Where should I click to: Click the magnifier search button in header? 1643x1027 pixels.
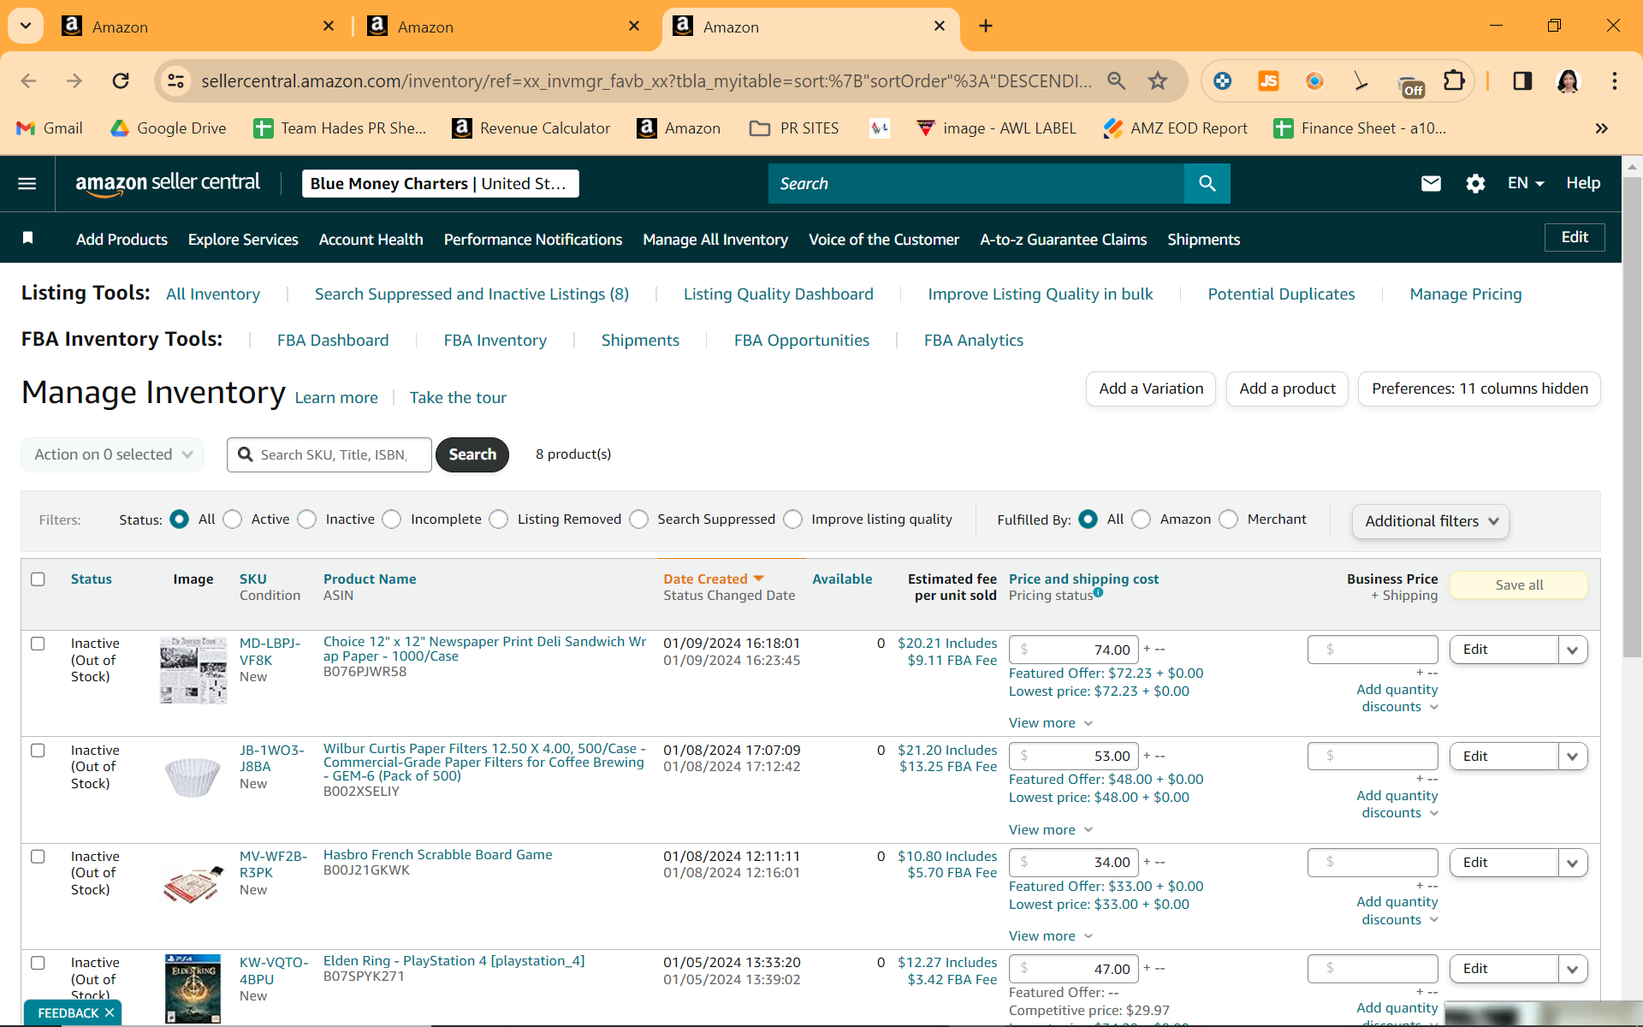[1207, 183]
